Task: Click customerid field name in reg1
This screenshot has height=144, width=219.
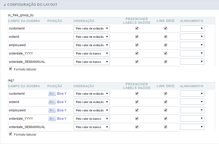Action: click(17, 94)
